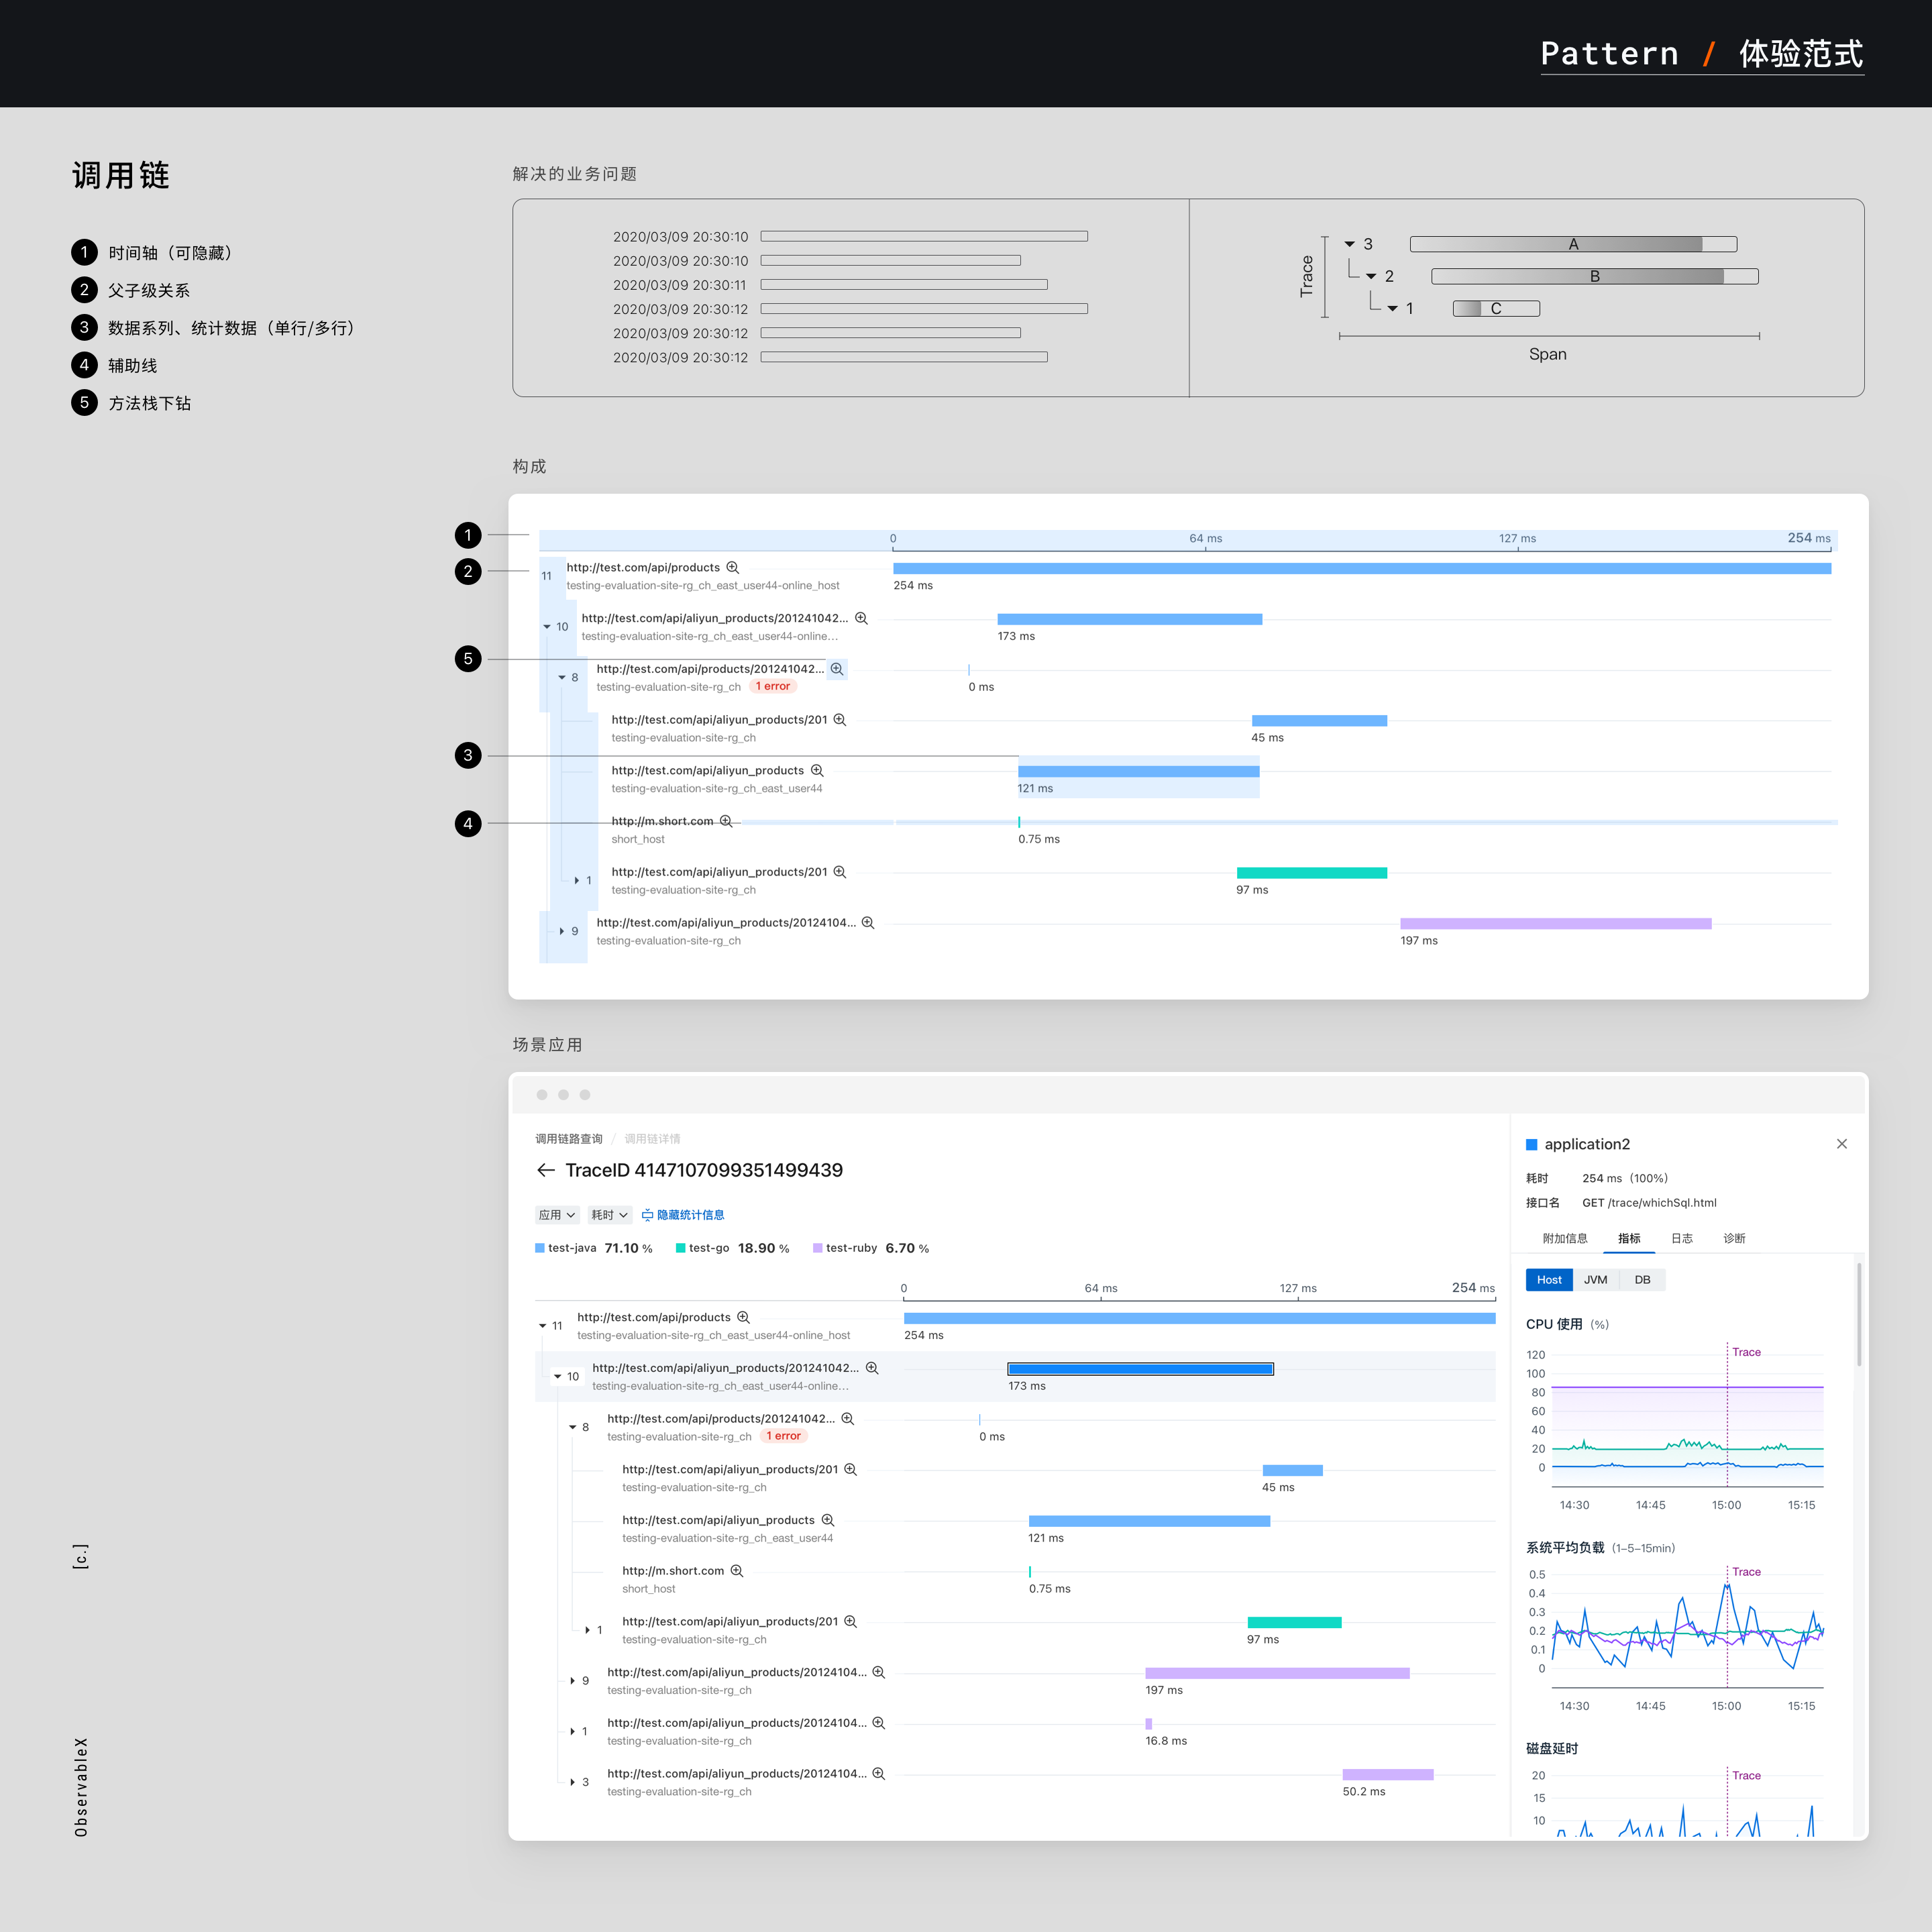
Task: Click the selected 173 ms span bar
Action: pyautogui.click(x=1140, y=1369)
